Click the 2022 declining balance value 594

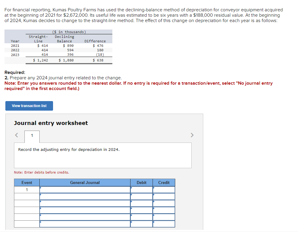point(70,50)
